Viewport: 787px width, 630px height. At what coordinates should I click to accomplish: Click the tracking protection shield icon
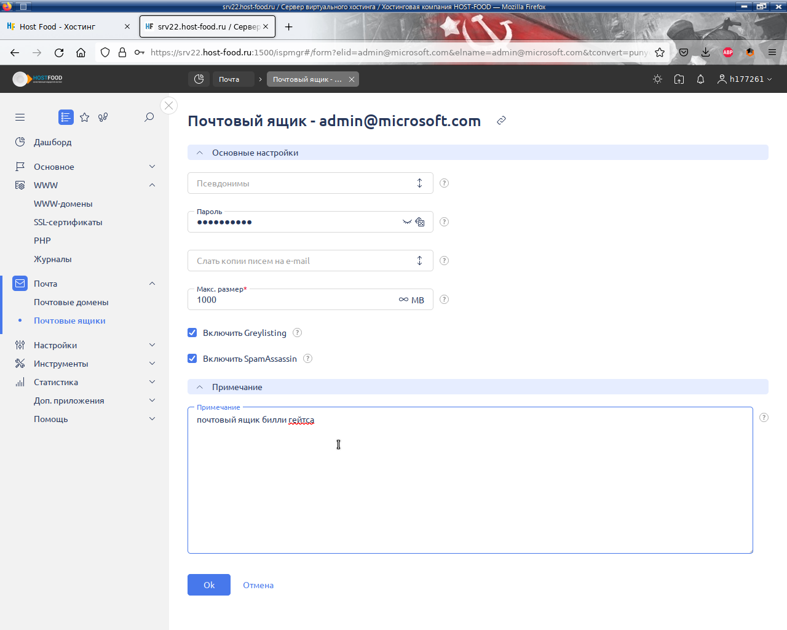tap(105, 52)
